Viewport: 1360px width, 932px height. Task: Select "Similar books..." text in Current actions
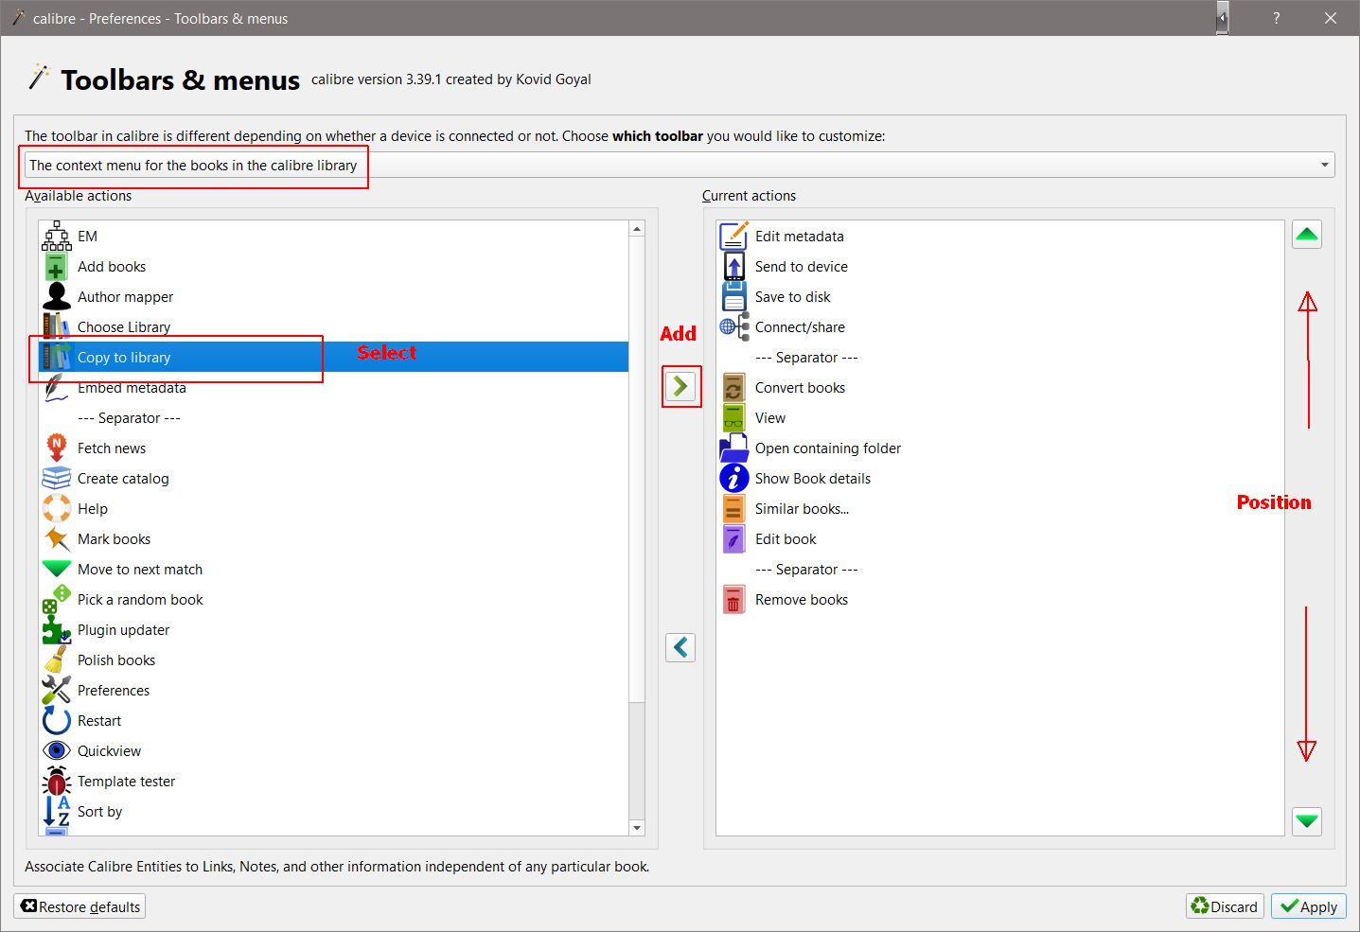(802, 508)
